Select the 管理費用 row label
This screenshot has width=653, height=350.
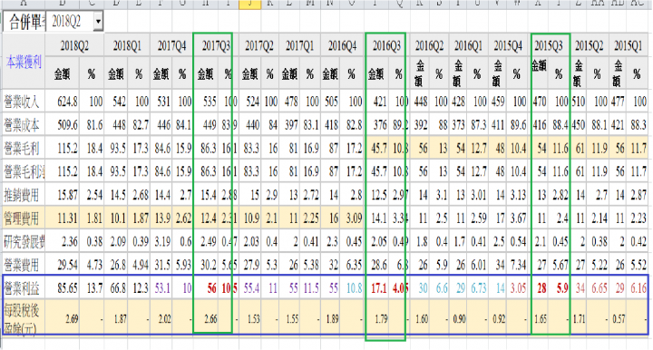tap(23, 218)
